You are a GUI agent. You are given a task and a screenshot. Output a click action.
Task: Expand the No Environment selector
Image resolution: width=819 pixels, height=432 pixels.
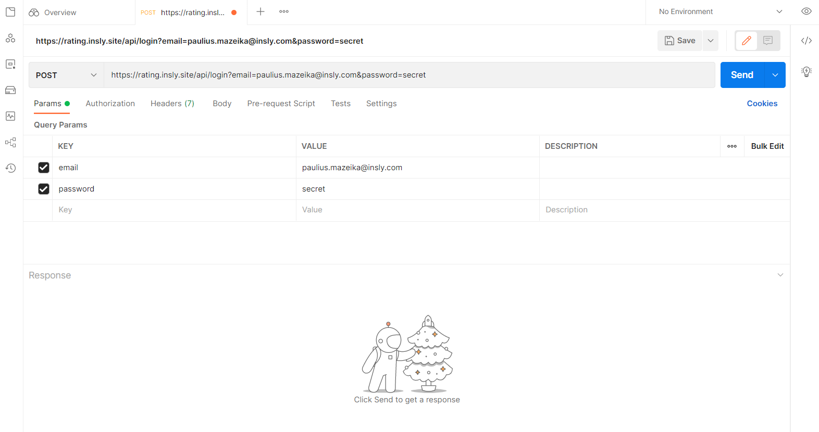click(720, 11)
